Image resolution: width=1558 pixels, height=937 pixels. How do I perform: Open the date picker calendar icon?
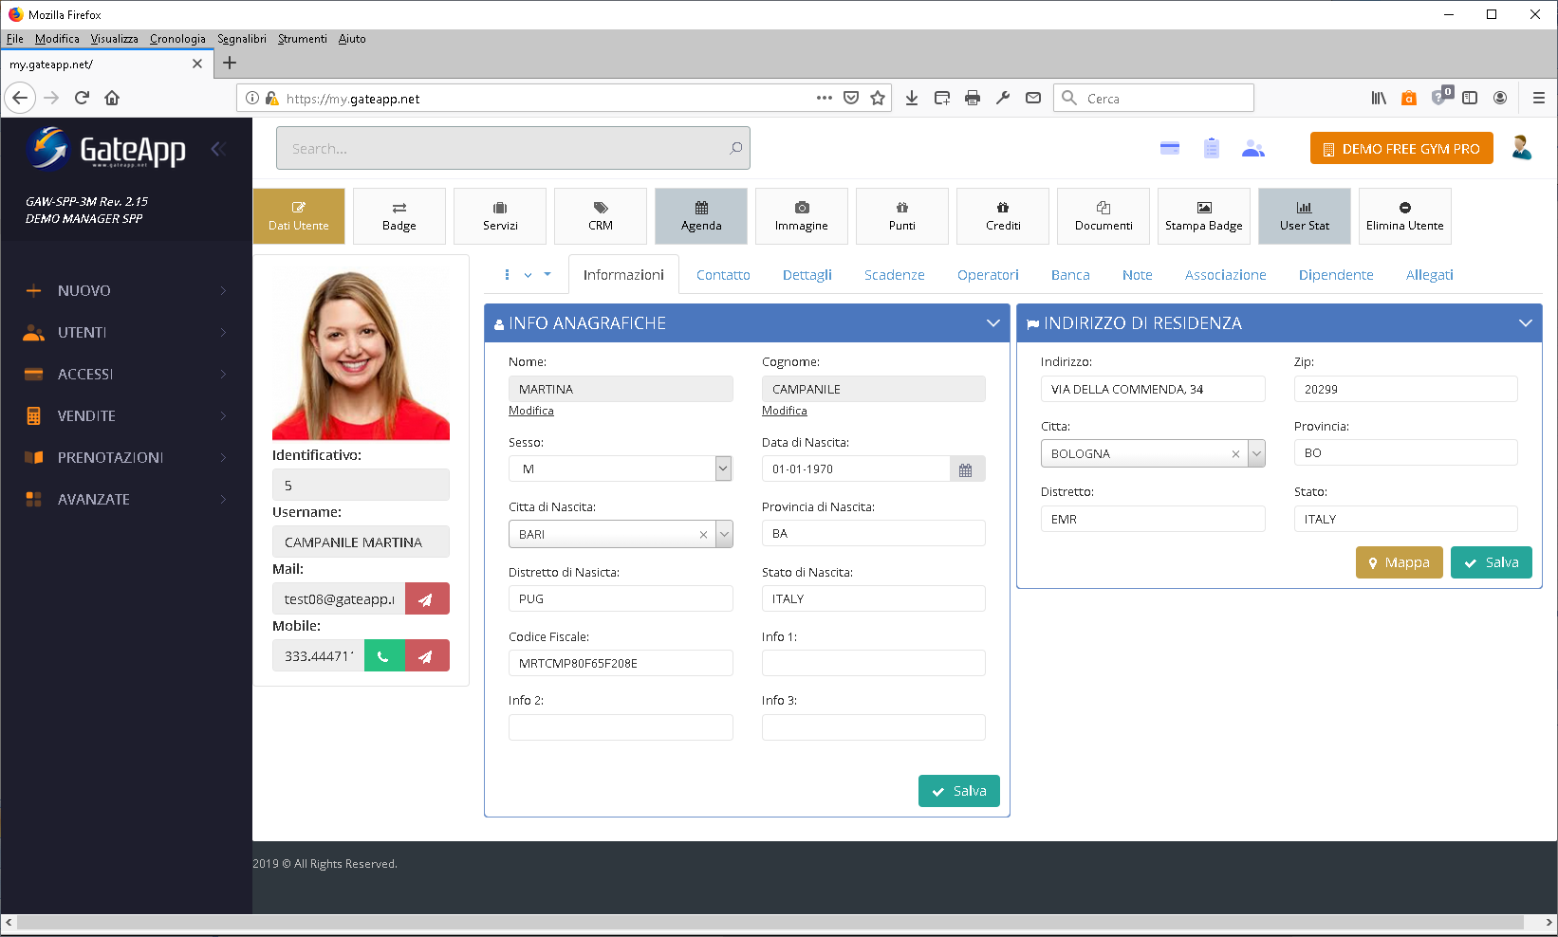(966, 469)
